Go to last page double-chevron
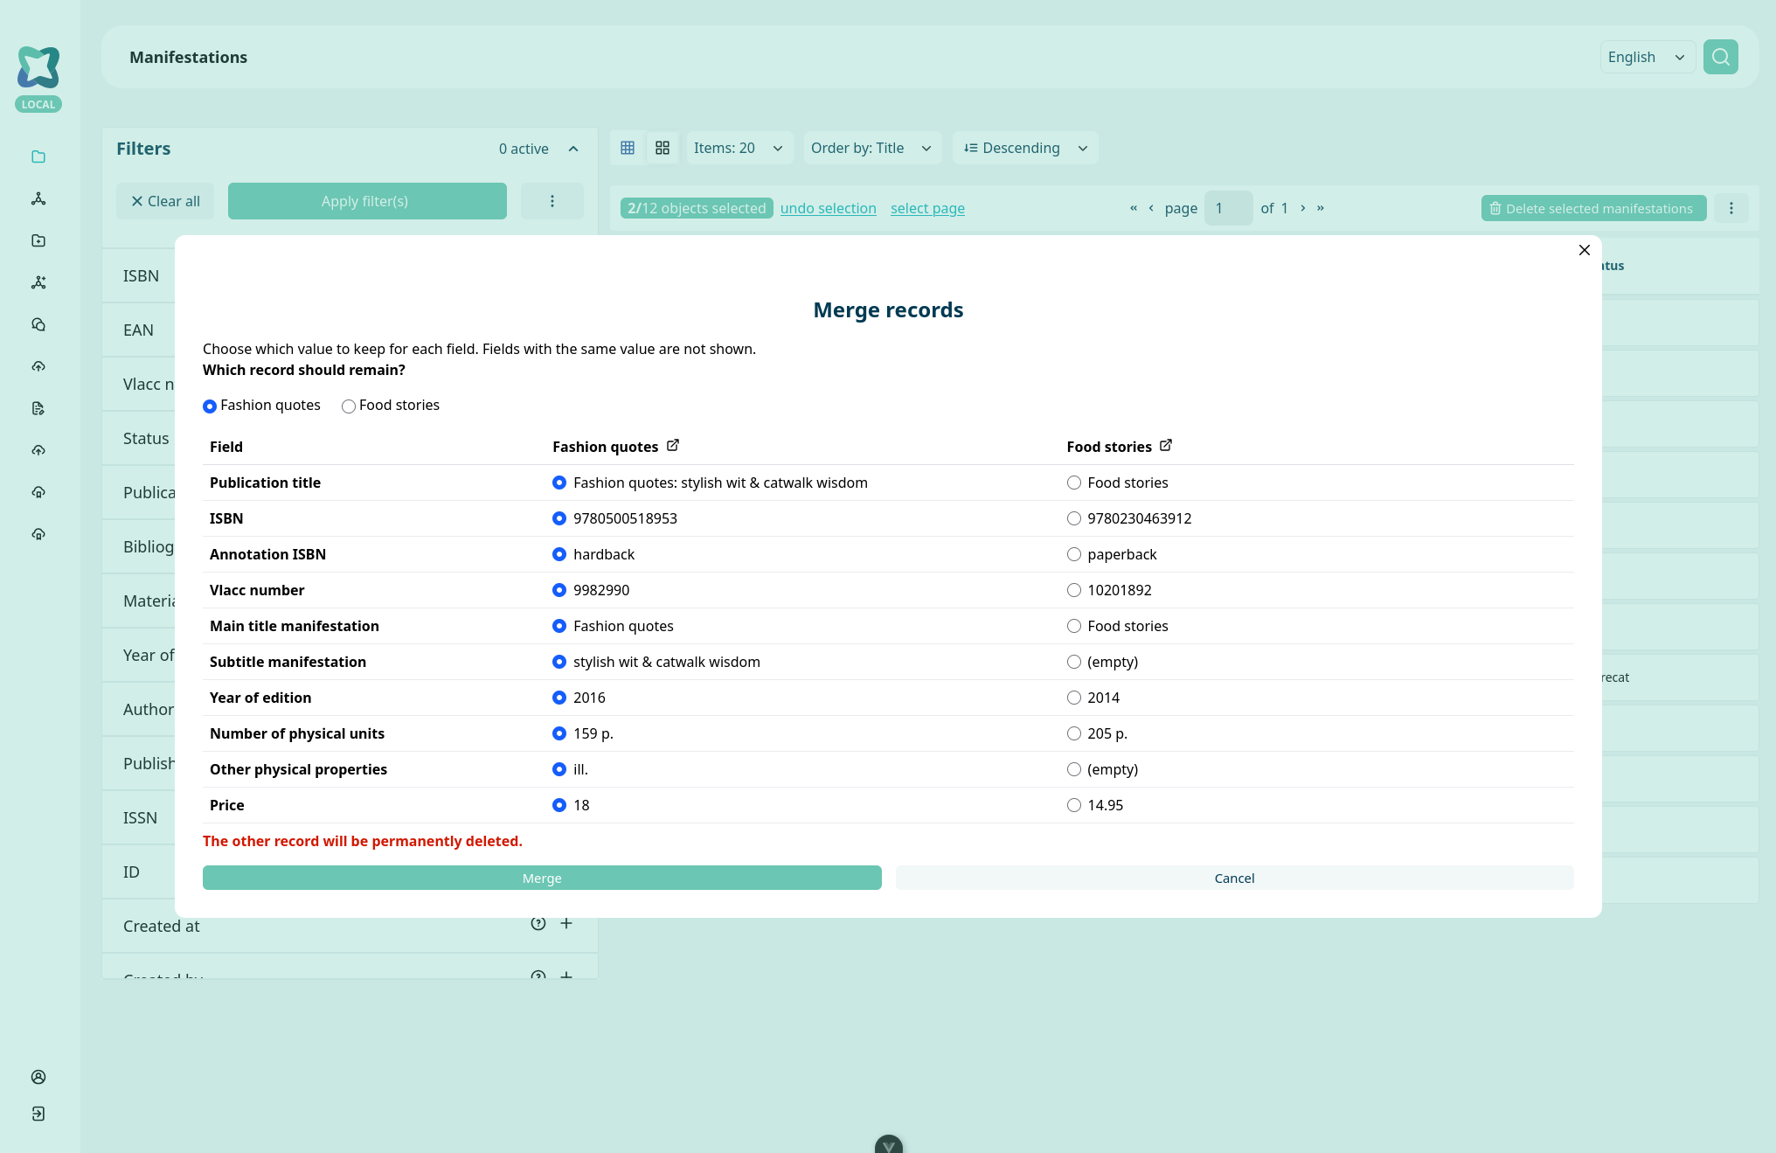 [x=1321, y=208]
